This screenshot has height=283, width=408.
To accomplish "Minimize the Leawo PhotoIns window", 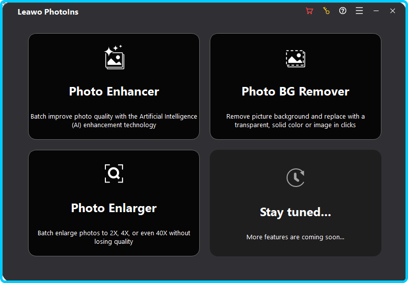I will coord(376,11).
